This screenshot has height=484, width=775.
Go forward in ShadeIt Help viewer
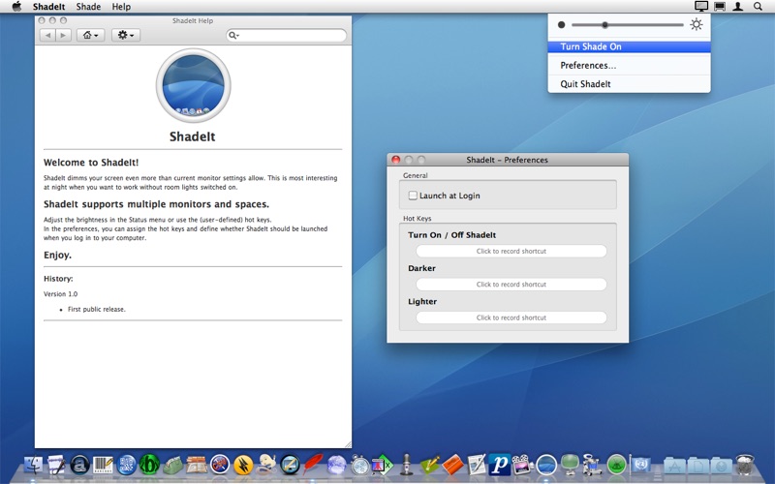point(63,35)
